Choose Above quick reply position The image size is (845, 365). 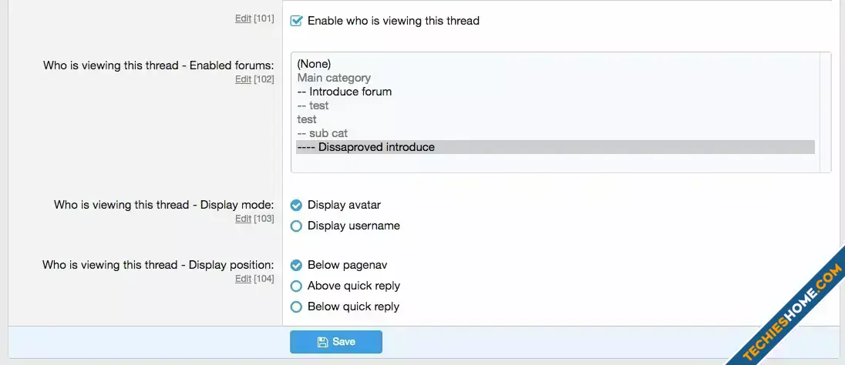pyautogui.click(x=296, y=286)
